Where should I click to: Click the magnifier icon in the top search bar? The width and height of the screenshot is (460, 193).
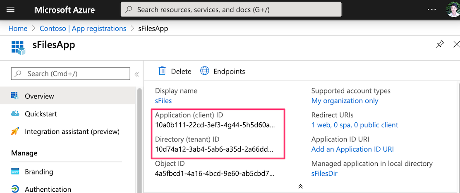(129, 10)
